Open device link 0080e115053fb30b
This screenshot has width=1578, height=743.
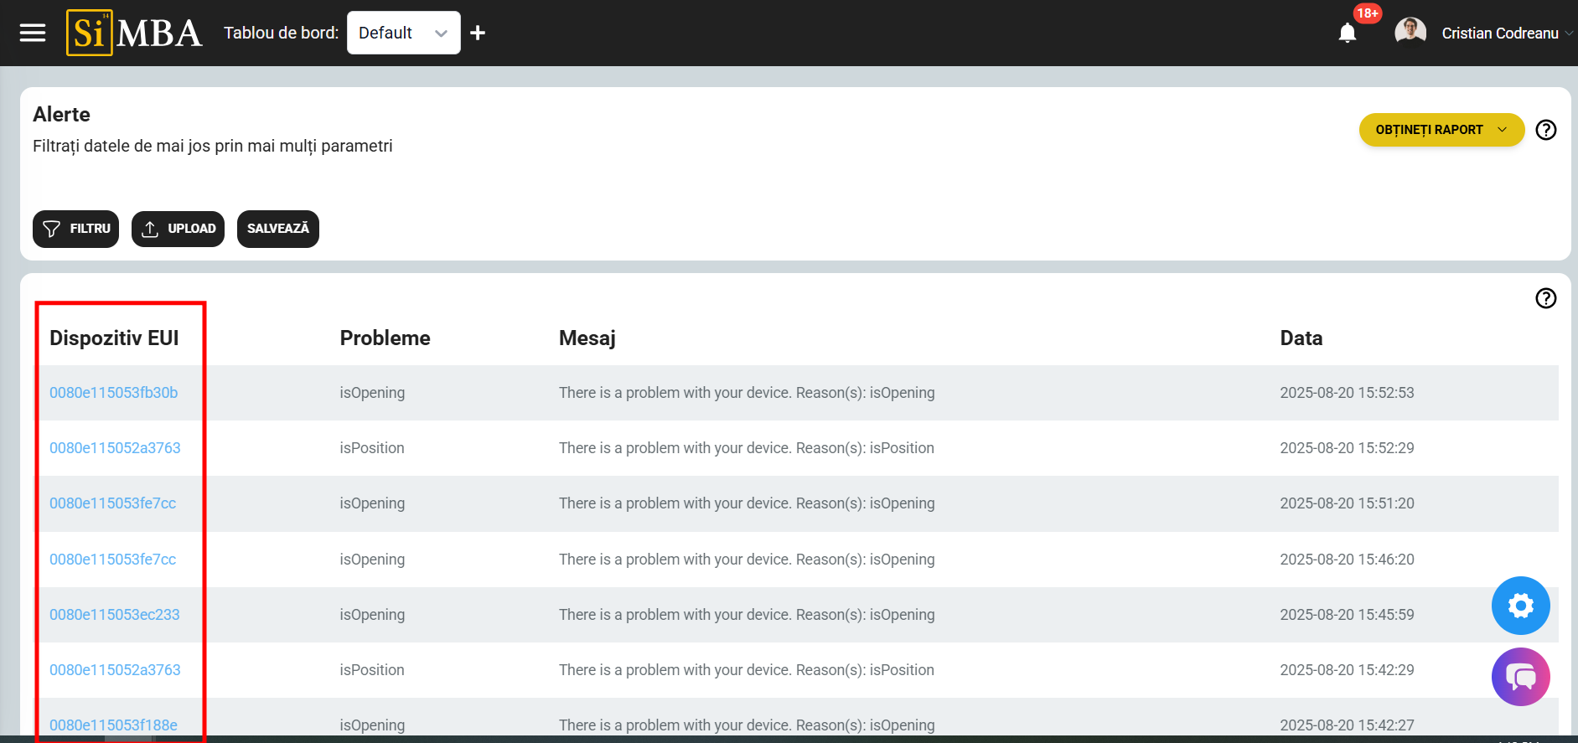(x=113, y=393)
